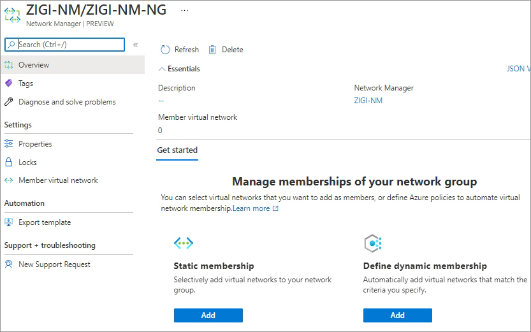531x332 pixels.
Task: Select the Get started tab
Action: (177, 150)
